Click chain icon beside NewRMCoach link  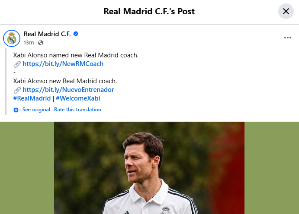point(17,64)
